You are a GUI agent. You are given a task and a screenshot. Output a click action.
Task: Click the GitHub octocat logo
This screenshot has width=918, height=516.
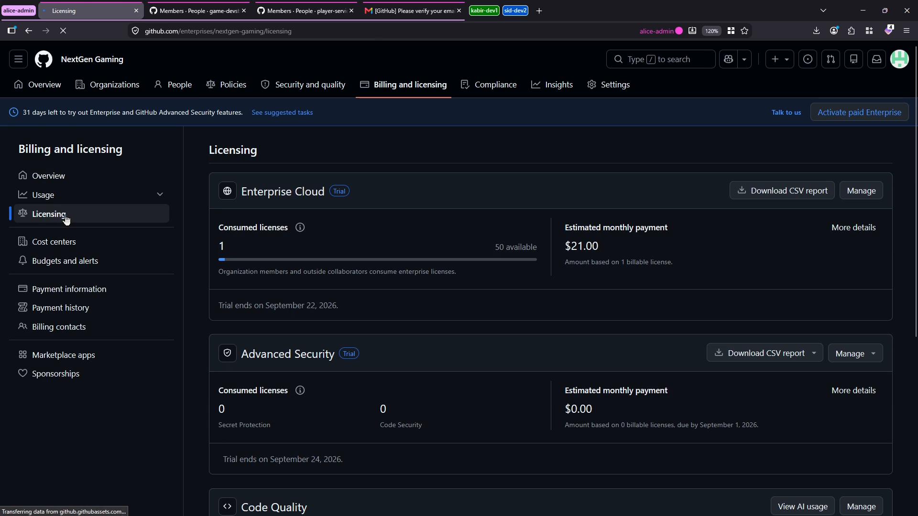(44, 59)
